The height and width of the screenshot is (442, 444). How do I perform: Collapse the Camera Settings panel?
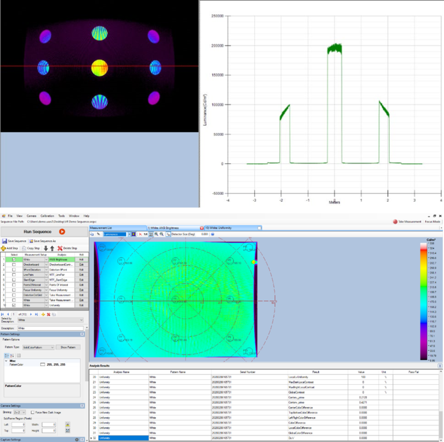point(82,406)
